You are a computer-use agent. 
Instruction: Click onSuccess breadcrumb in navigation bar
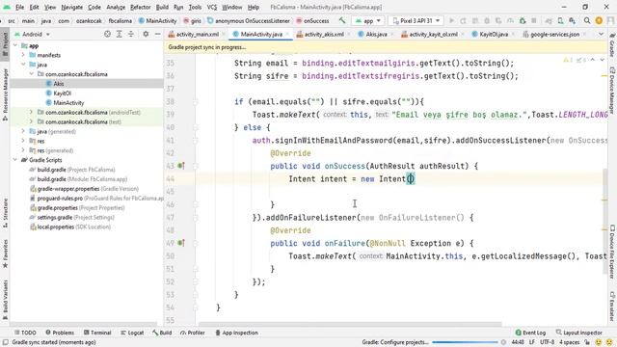312,21
